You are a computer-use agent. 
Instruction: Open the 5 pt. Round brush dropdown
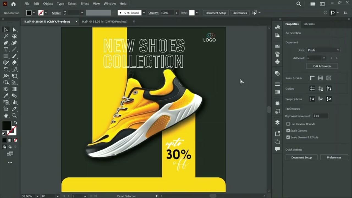click(144, 13)
